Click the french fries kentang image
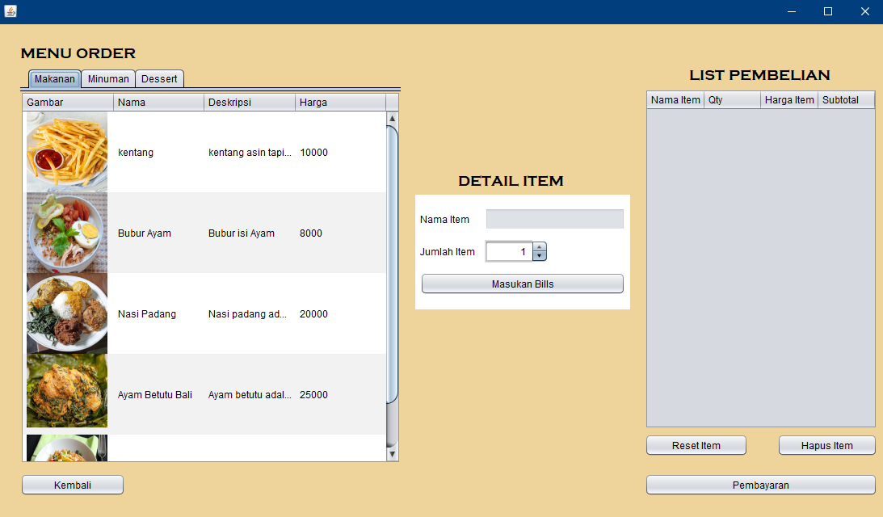The height and width of the screenshot is (517, 883). [x=66, y=152]
